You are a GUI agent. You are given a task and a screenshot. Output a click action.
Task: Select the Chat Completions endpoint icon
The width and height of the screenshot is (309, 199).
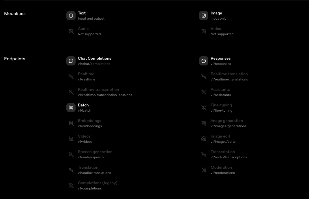(71, 61)
